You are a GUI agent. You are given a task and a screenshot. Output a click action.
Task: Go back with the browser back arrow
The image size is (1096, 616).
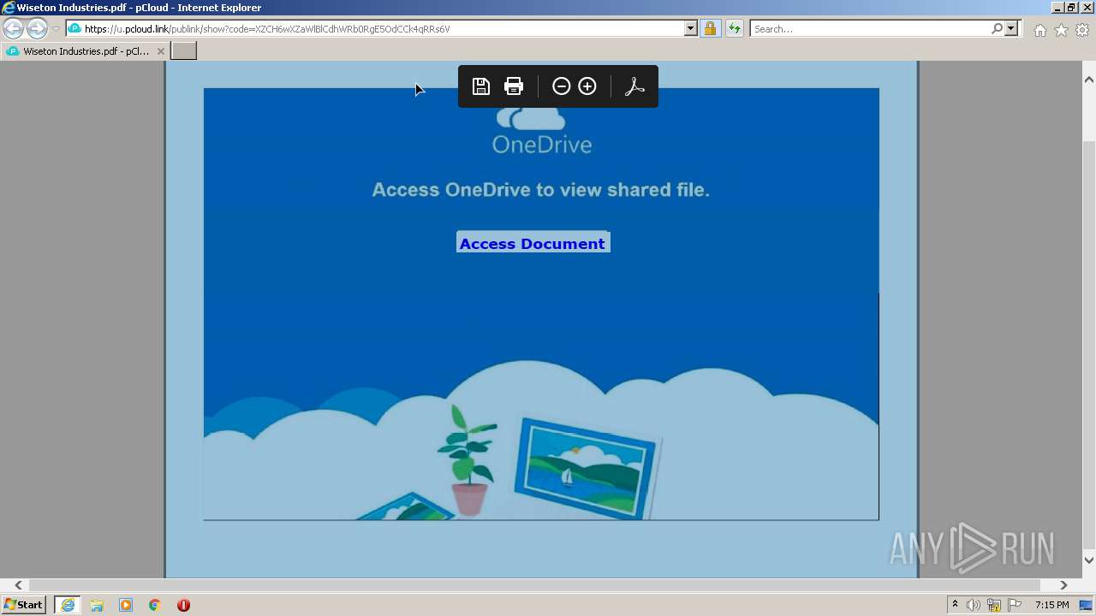pos(14,29)
